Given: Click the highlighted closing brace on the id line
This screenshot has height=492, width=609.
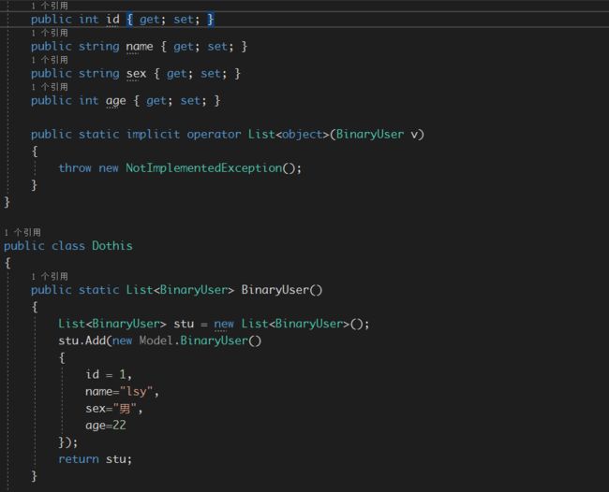Looking at the screenshot, I should point(210,20).
